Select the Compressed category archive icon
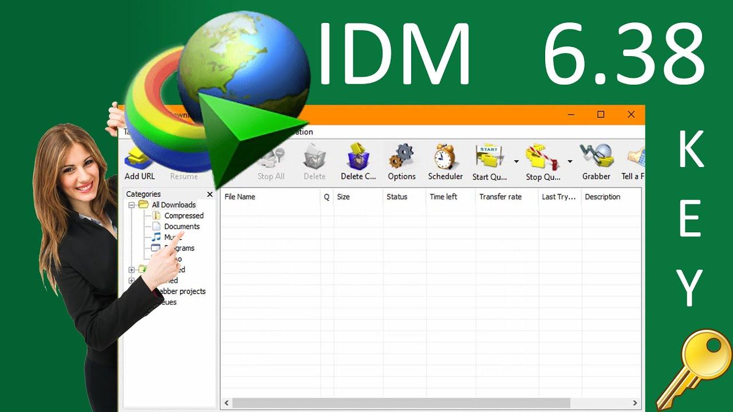The width and height of the screenshot is (733, 412). [156, 216]
